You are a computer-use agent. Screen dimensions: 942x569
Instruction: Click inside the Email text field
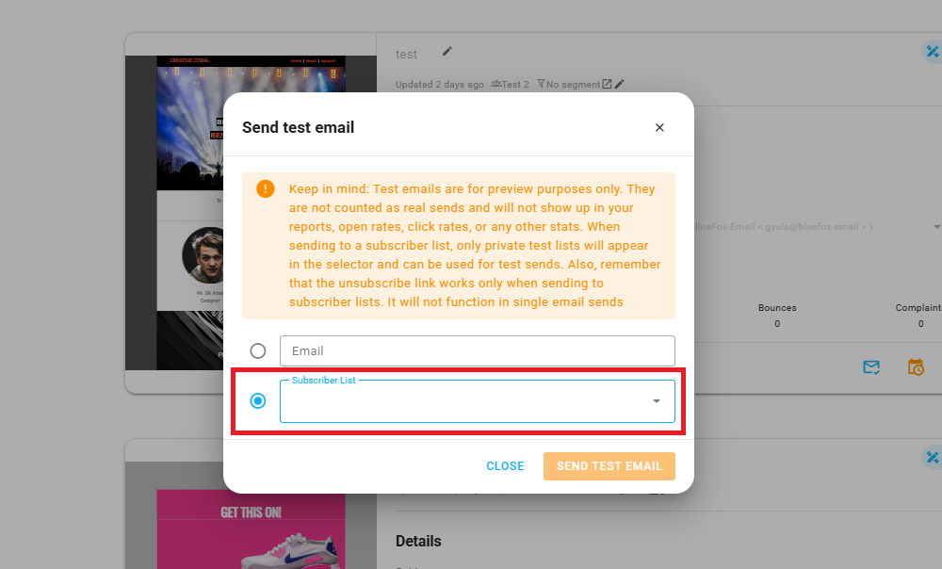click(x=477, y=350)
